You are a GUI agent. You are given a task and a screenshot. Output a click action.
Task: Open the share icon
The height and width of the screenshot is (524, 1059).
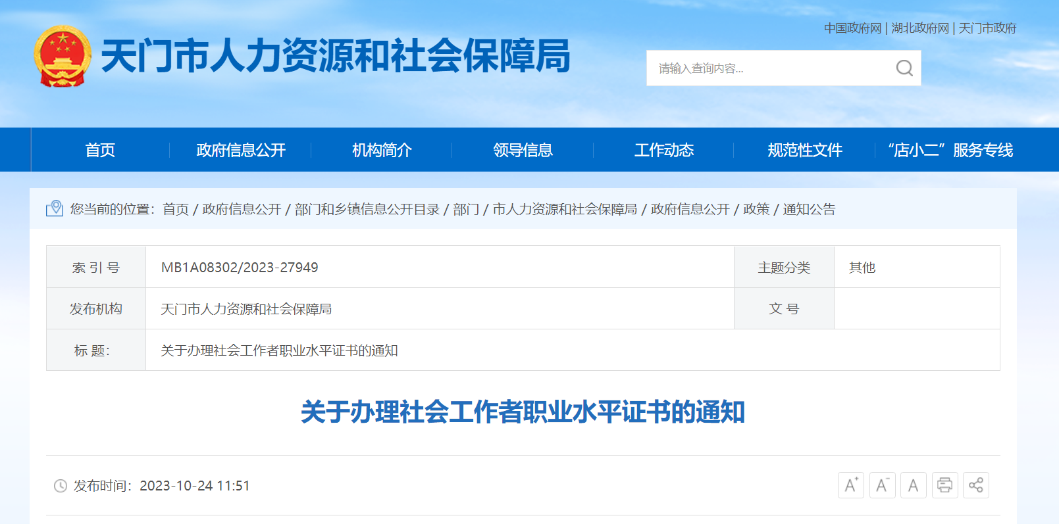tap(975, 485)
